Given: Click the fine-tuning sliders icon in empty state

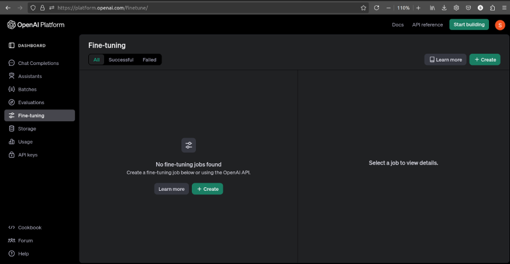Looking at the screenshot, I should tap(189, 145).
